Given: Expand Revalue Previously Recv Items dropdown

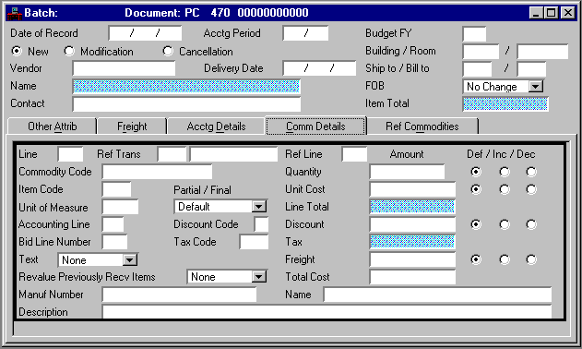Looking at the screenshot, I should [x=258, y=277].
